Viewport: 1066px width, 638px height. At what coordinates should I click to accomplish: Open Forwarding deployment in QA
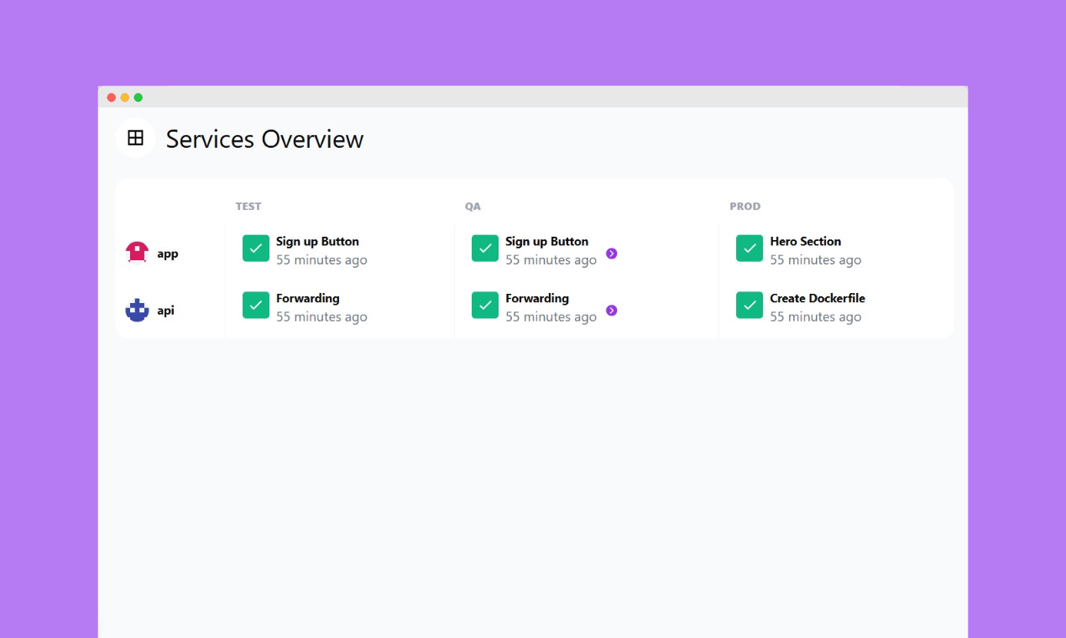tap(537, 299)
